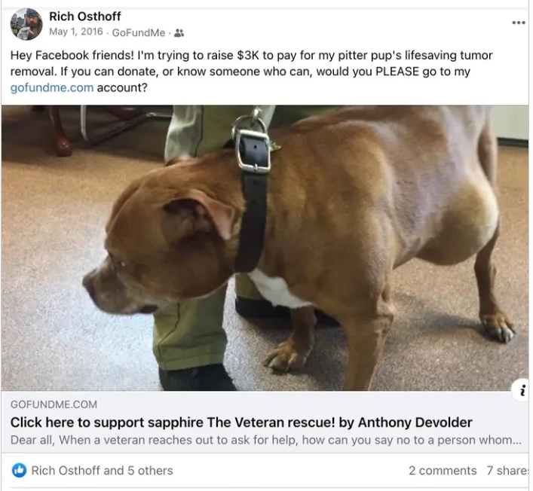Follow the blue gofundme.com link in post
This screenshot has width=533, height=491.
52,87
